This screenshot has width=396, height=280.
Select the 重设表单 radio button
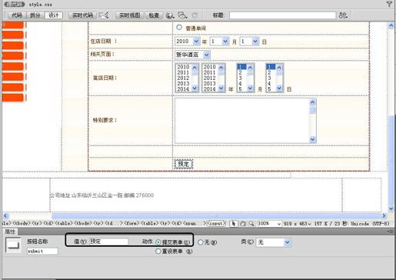coord(158,252)
